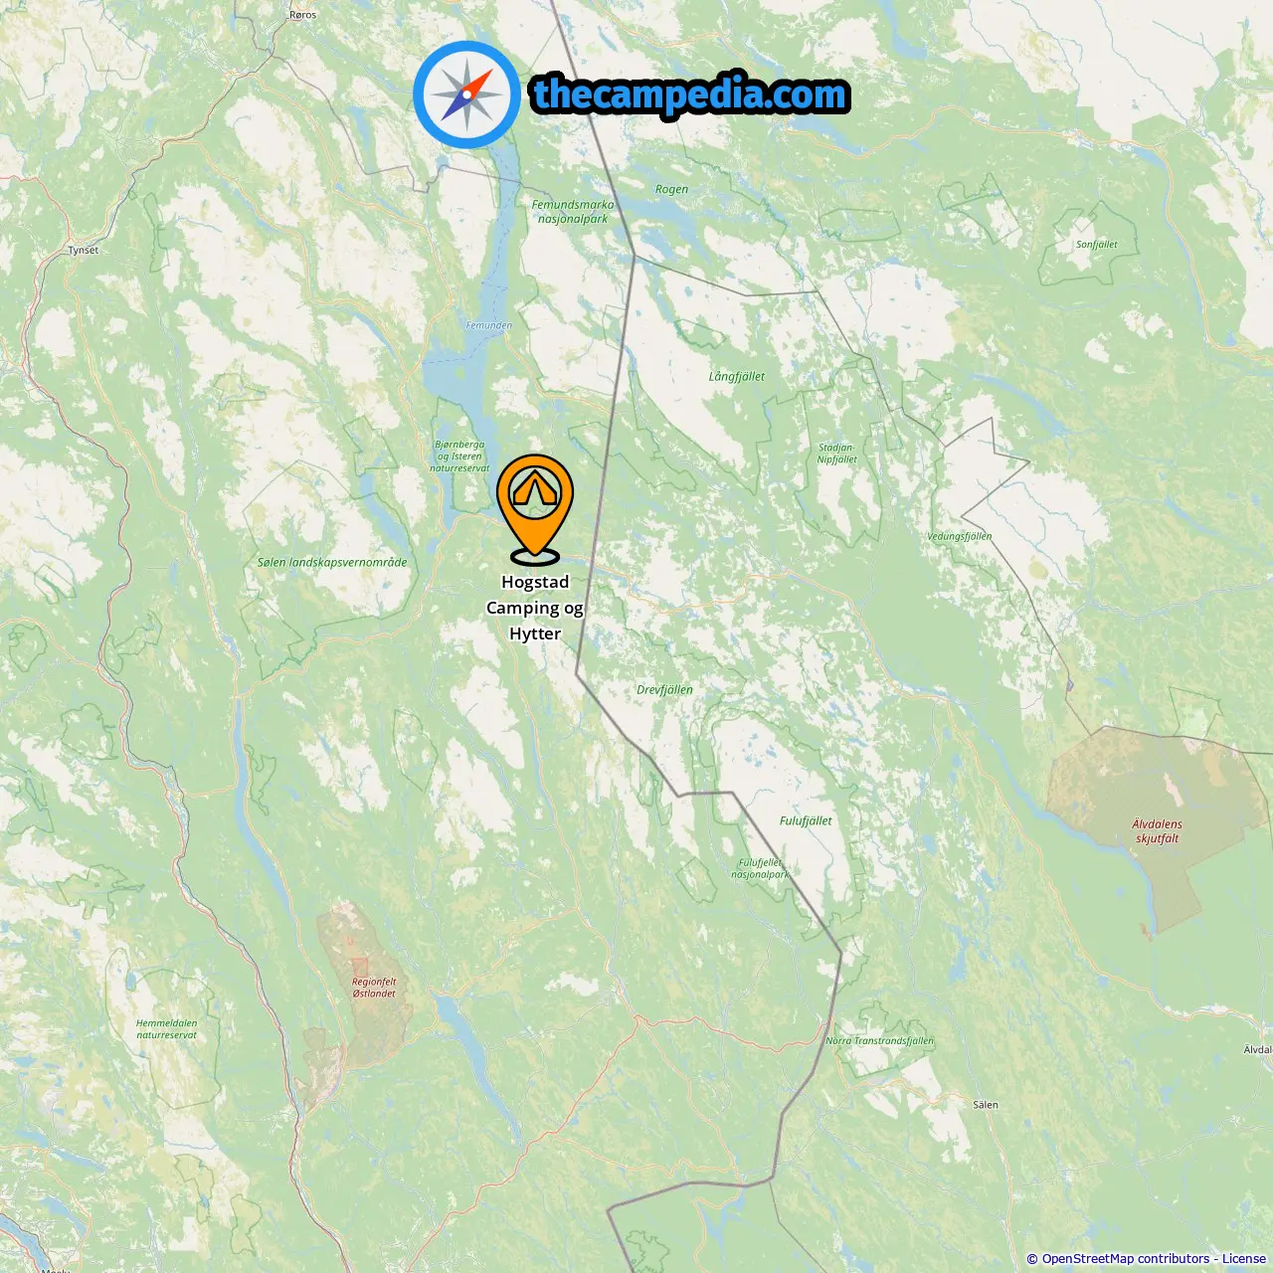
Task: Click the Älvdalens skjutfält area label
Action: tap(1157, 830)
